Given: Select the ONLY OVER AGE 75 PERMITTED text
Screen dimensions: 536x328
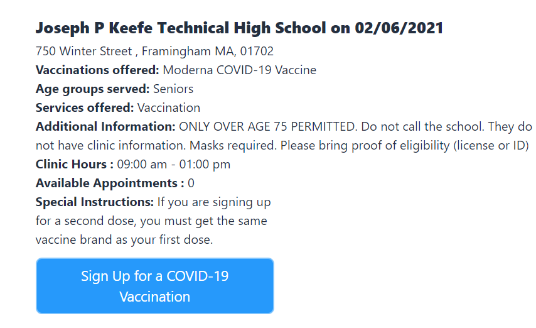Looking at the screenshot, I should pos(268,127).
